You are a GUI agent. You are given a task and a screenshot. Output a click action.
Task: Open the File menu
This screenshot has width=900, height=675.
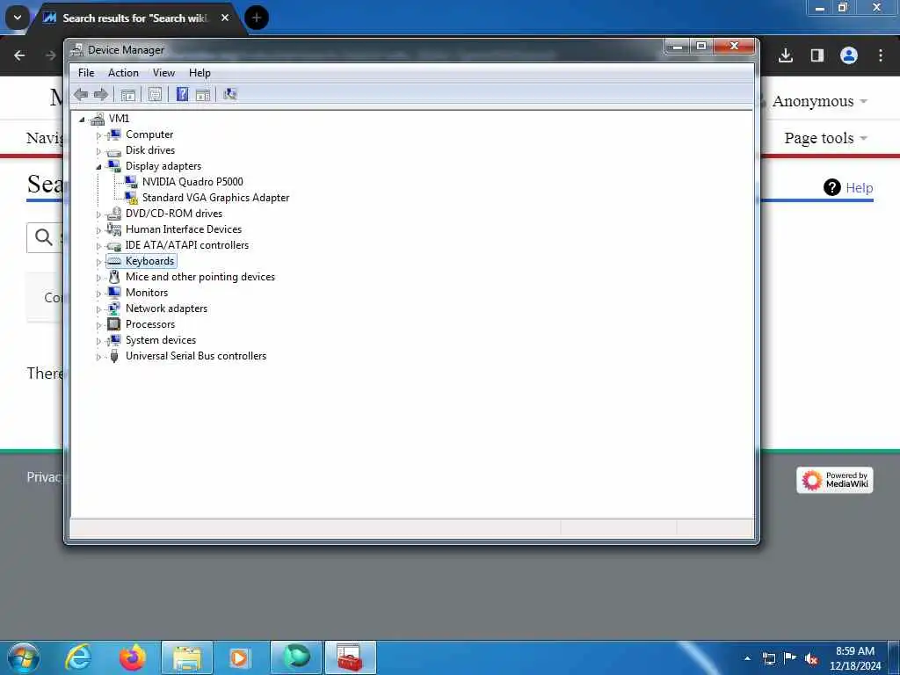click(86, 73)
